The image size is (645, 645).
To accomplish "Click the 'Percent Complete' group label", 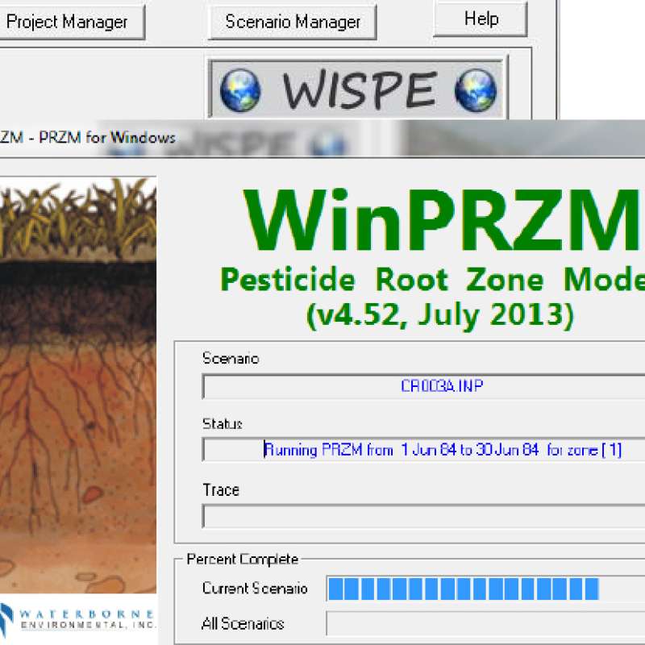I will pos(243,560).
